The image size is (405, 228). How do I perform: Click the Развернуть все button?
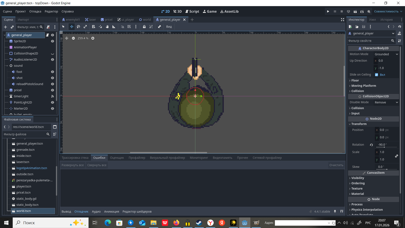[x=73, y=165]
